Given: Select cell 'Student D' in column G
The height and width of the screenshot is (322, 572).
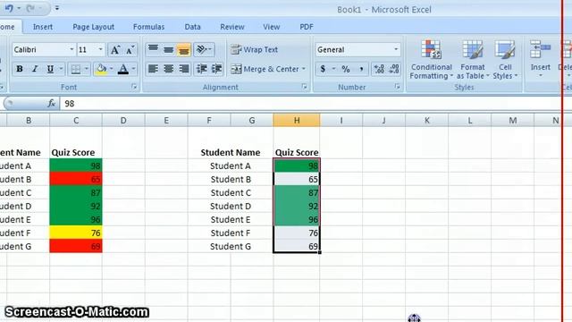Looking at the screenshot, I should (x=231, y=207).
